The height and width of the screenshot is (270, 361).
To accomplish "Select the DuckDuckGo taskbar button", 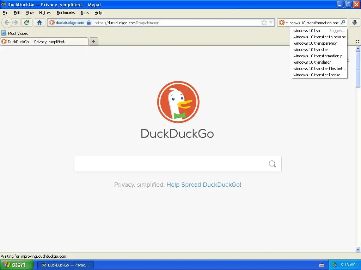I will coord(66,265).
